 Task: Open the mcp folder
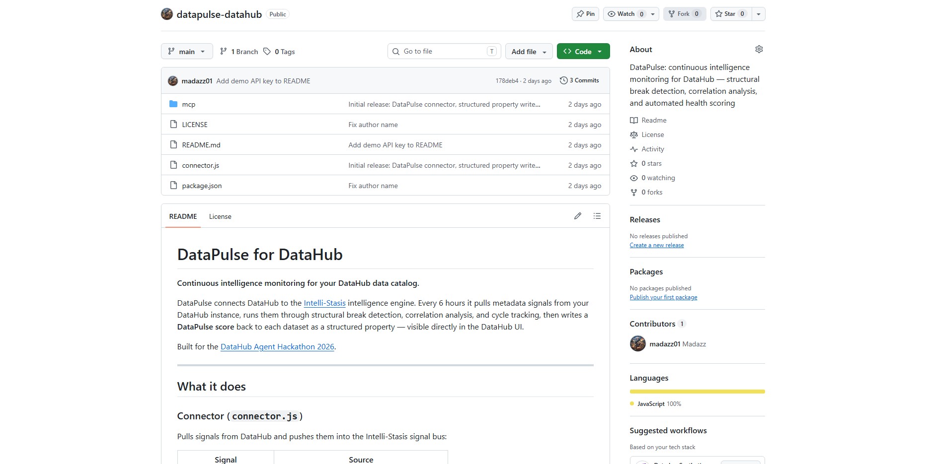tap(188, 104)
